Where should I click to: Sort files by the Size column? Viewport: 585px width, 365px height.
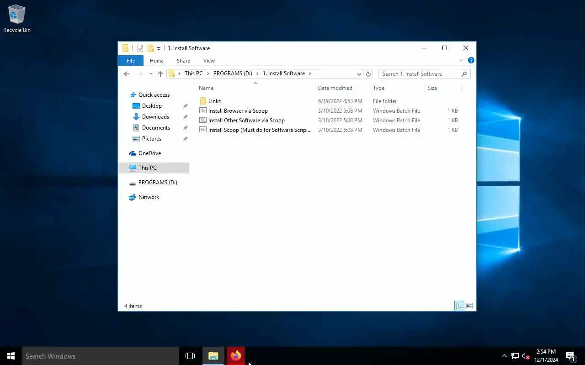[x=443, y=88]
